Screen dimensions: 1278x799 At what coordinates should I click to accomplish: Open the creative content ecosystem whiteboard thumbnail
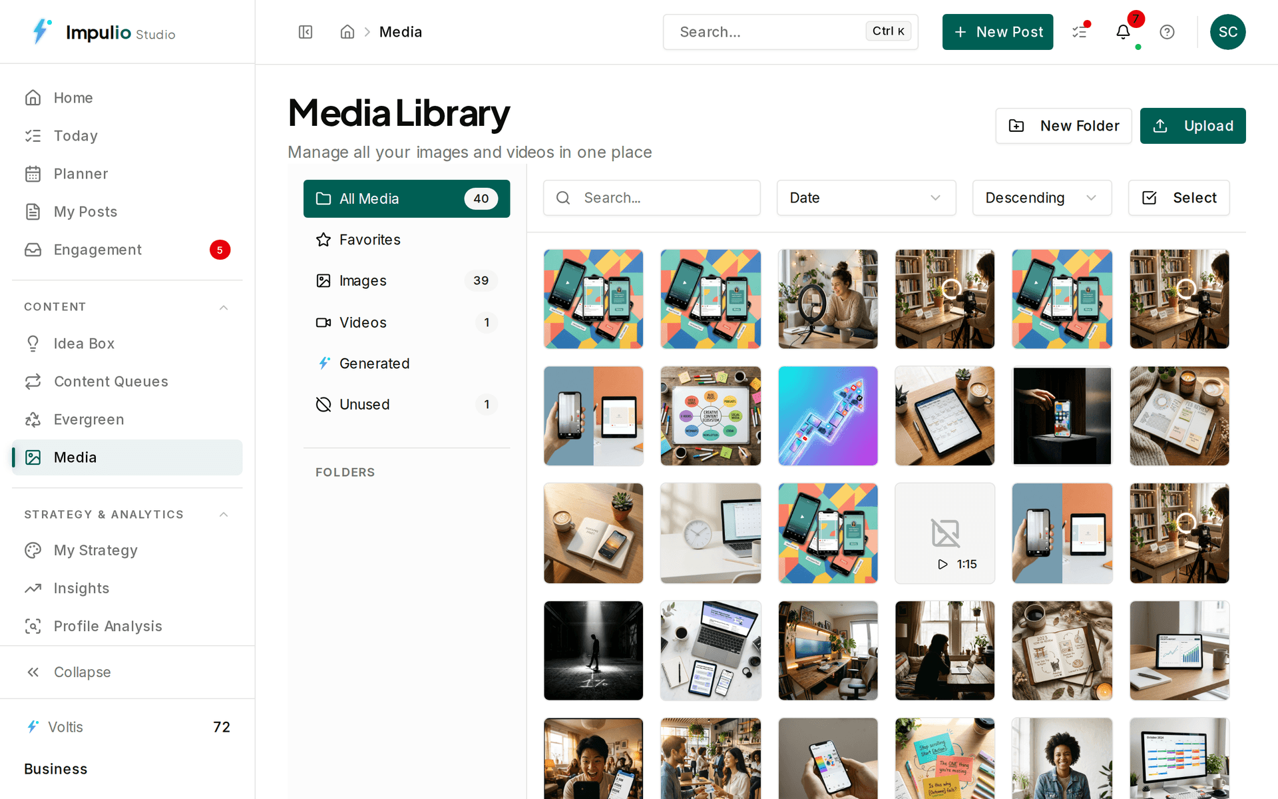(x=711, y=416)
